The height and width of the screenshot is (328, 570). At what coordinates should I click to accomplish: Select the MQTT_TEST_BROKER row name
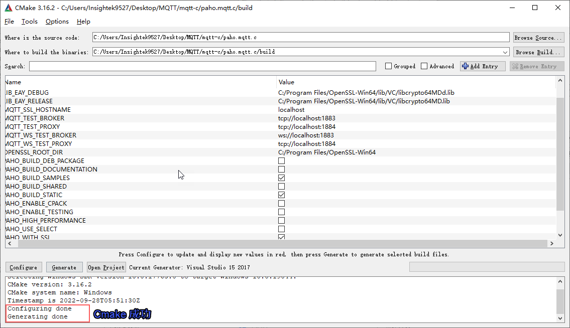[x=35, y=118]
